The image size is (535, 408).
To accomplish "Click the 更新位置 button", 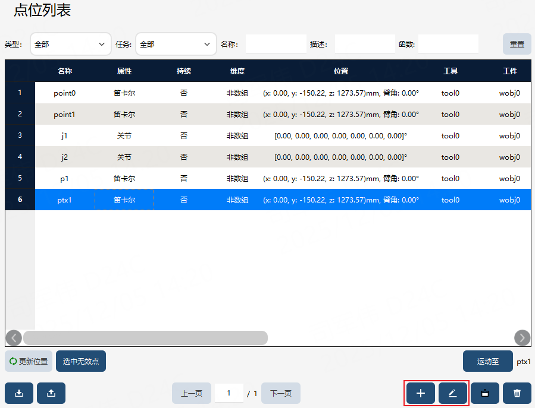I will (x=29, y=361).
